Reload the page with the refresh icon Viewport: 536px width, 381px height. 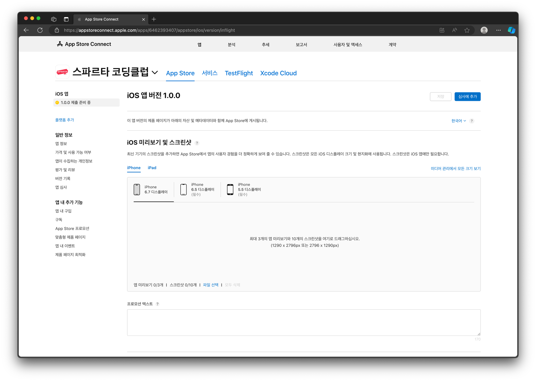40,30
